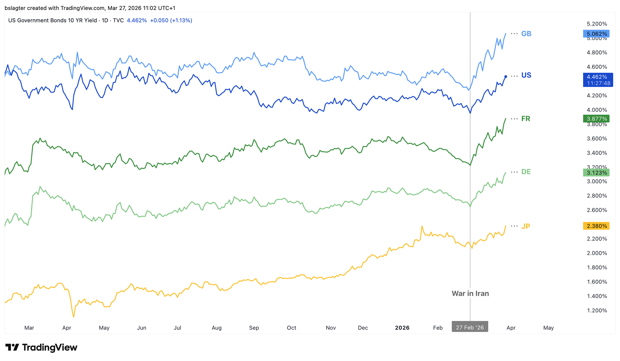
Task: Click the TradingView logo icon
Action: click(12, 347)
